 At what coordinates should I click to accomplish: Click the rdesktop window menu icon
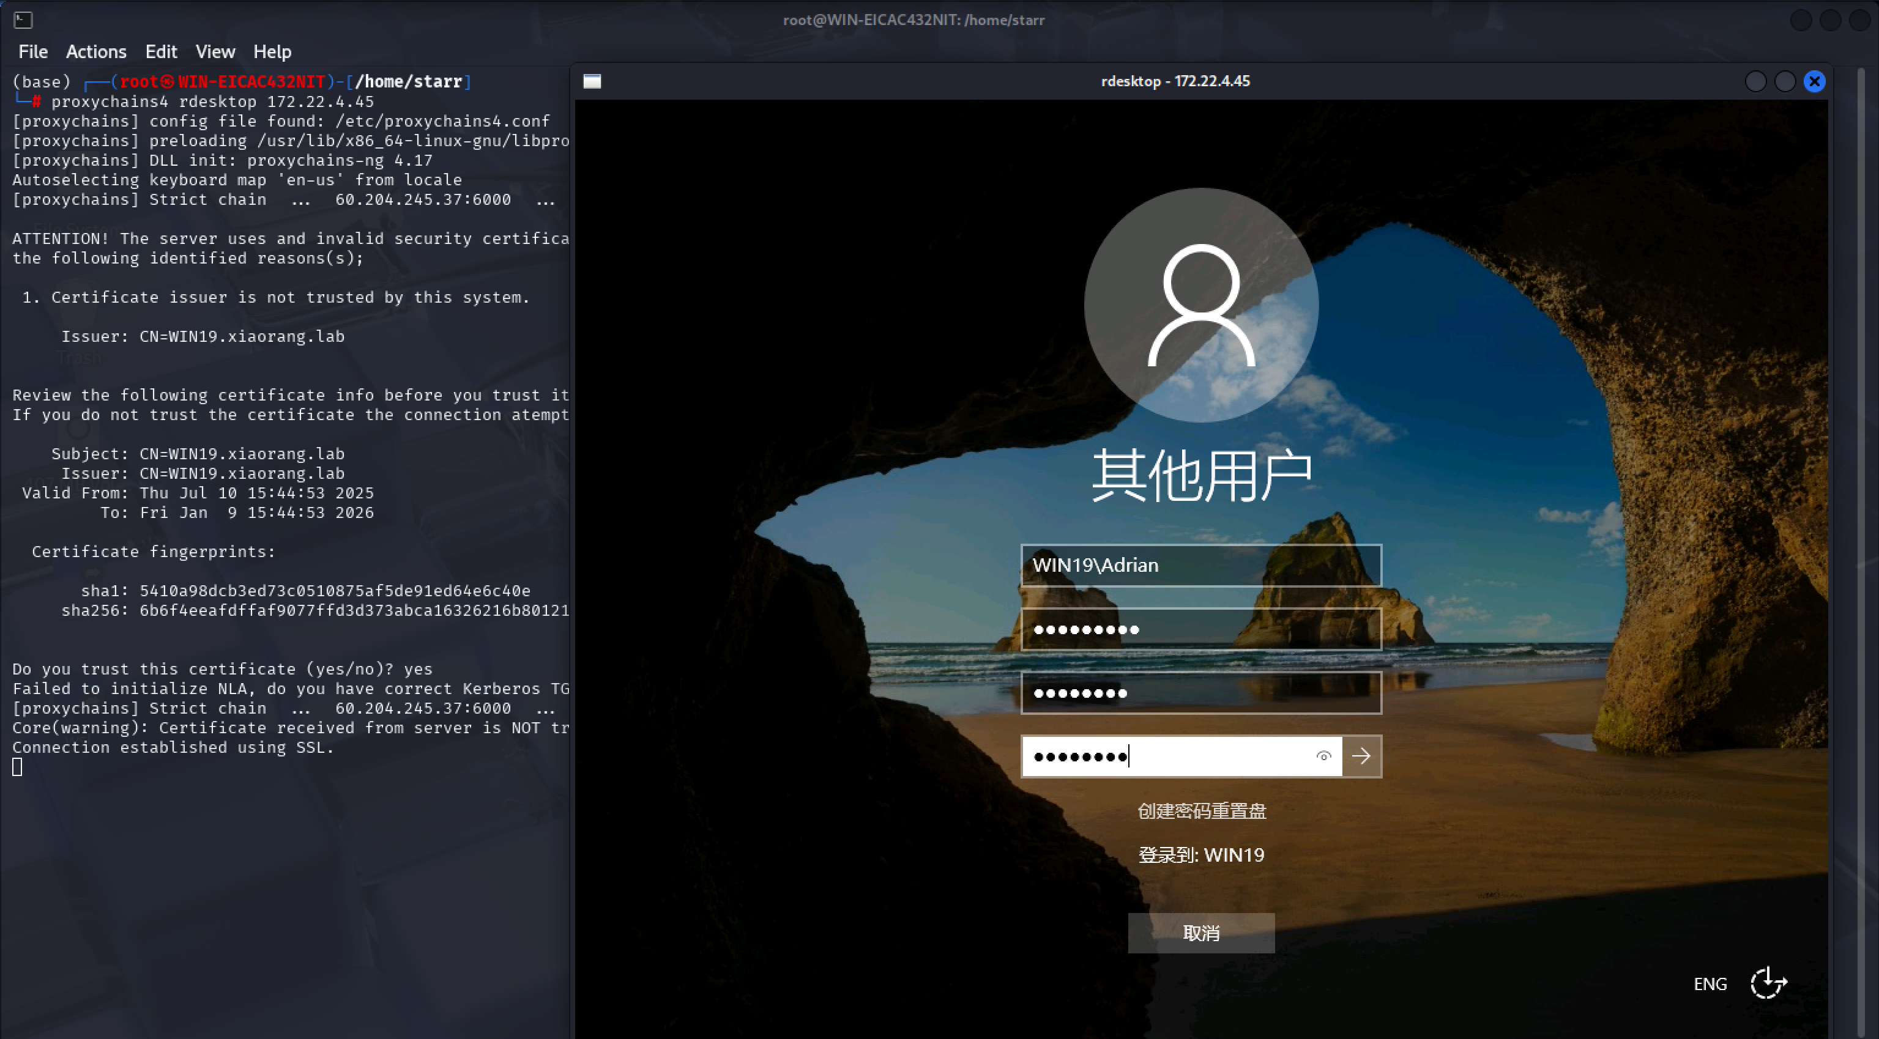592,81
